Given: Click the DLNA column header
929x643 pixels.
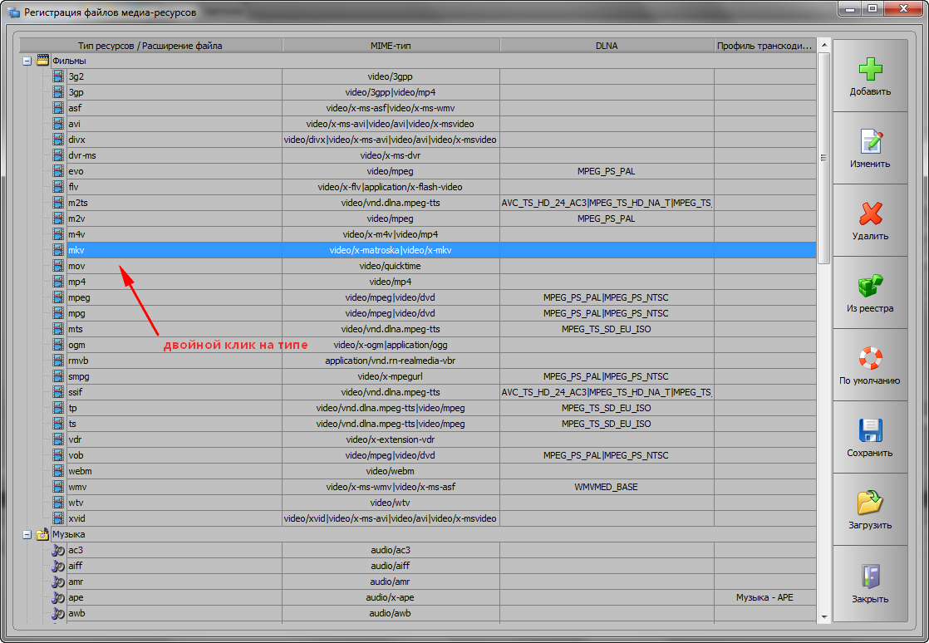Looking at the screenshot, I should pos(606,46).
